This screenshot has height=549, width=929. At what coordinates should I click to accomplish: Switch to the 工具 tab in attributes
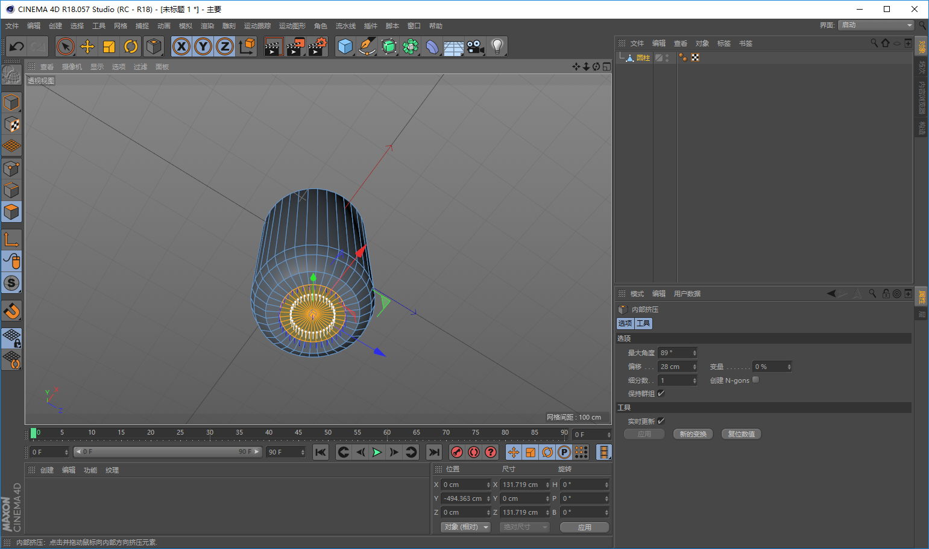coord(643,323)
